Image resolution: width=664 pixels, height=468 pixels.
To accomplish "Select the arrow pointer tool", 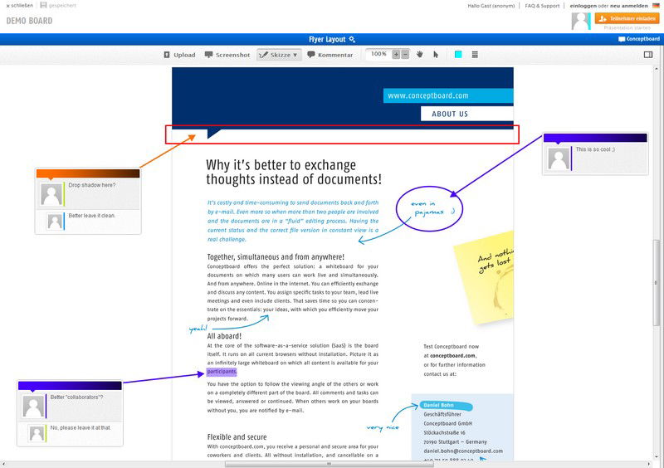I will (436, 54).
